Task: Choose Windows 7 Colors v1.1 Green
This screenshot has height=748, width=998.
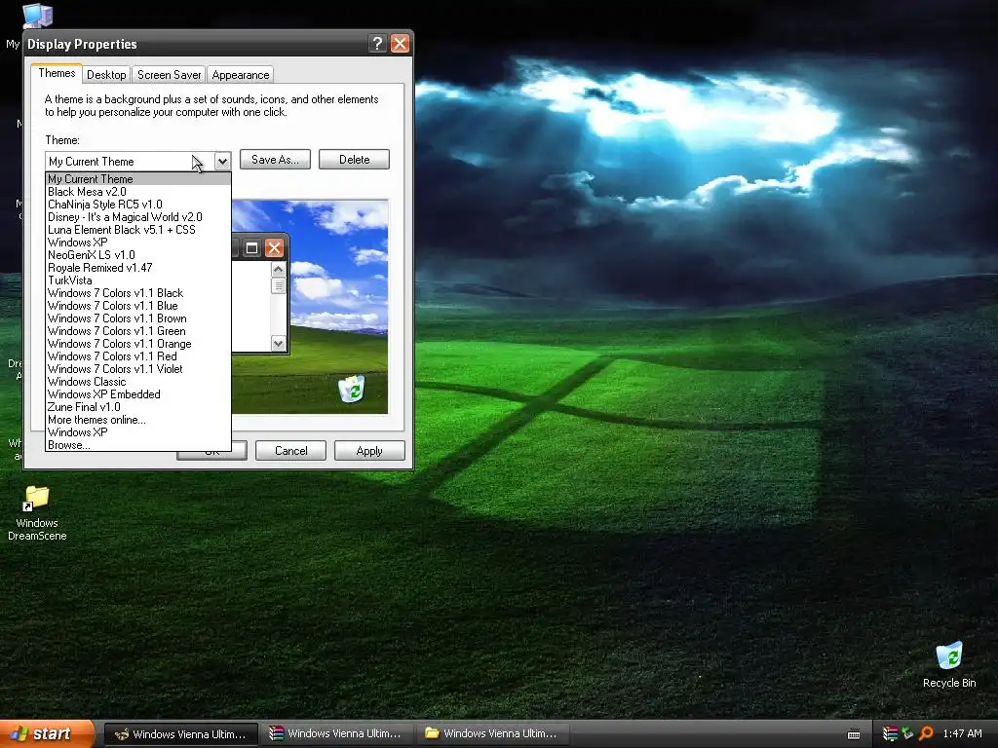Action: coord(138,331)
